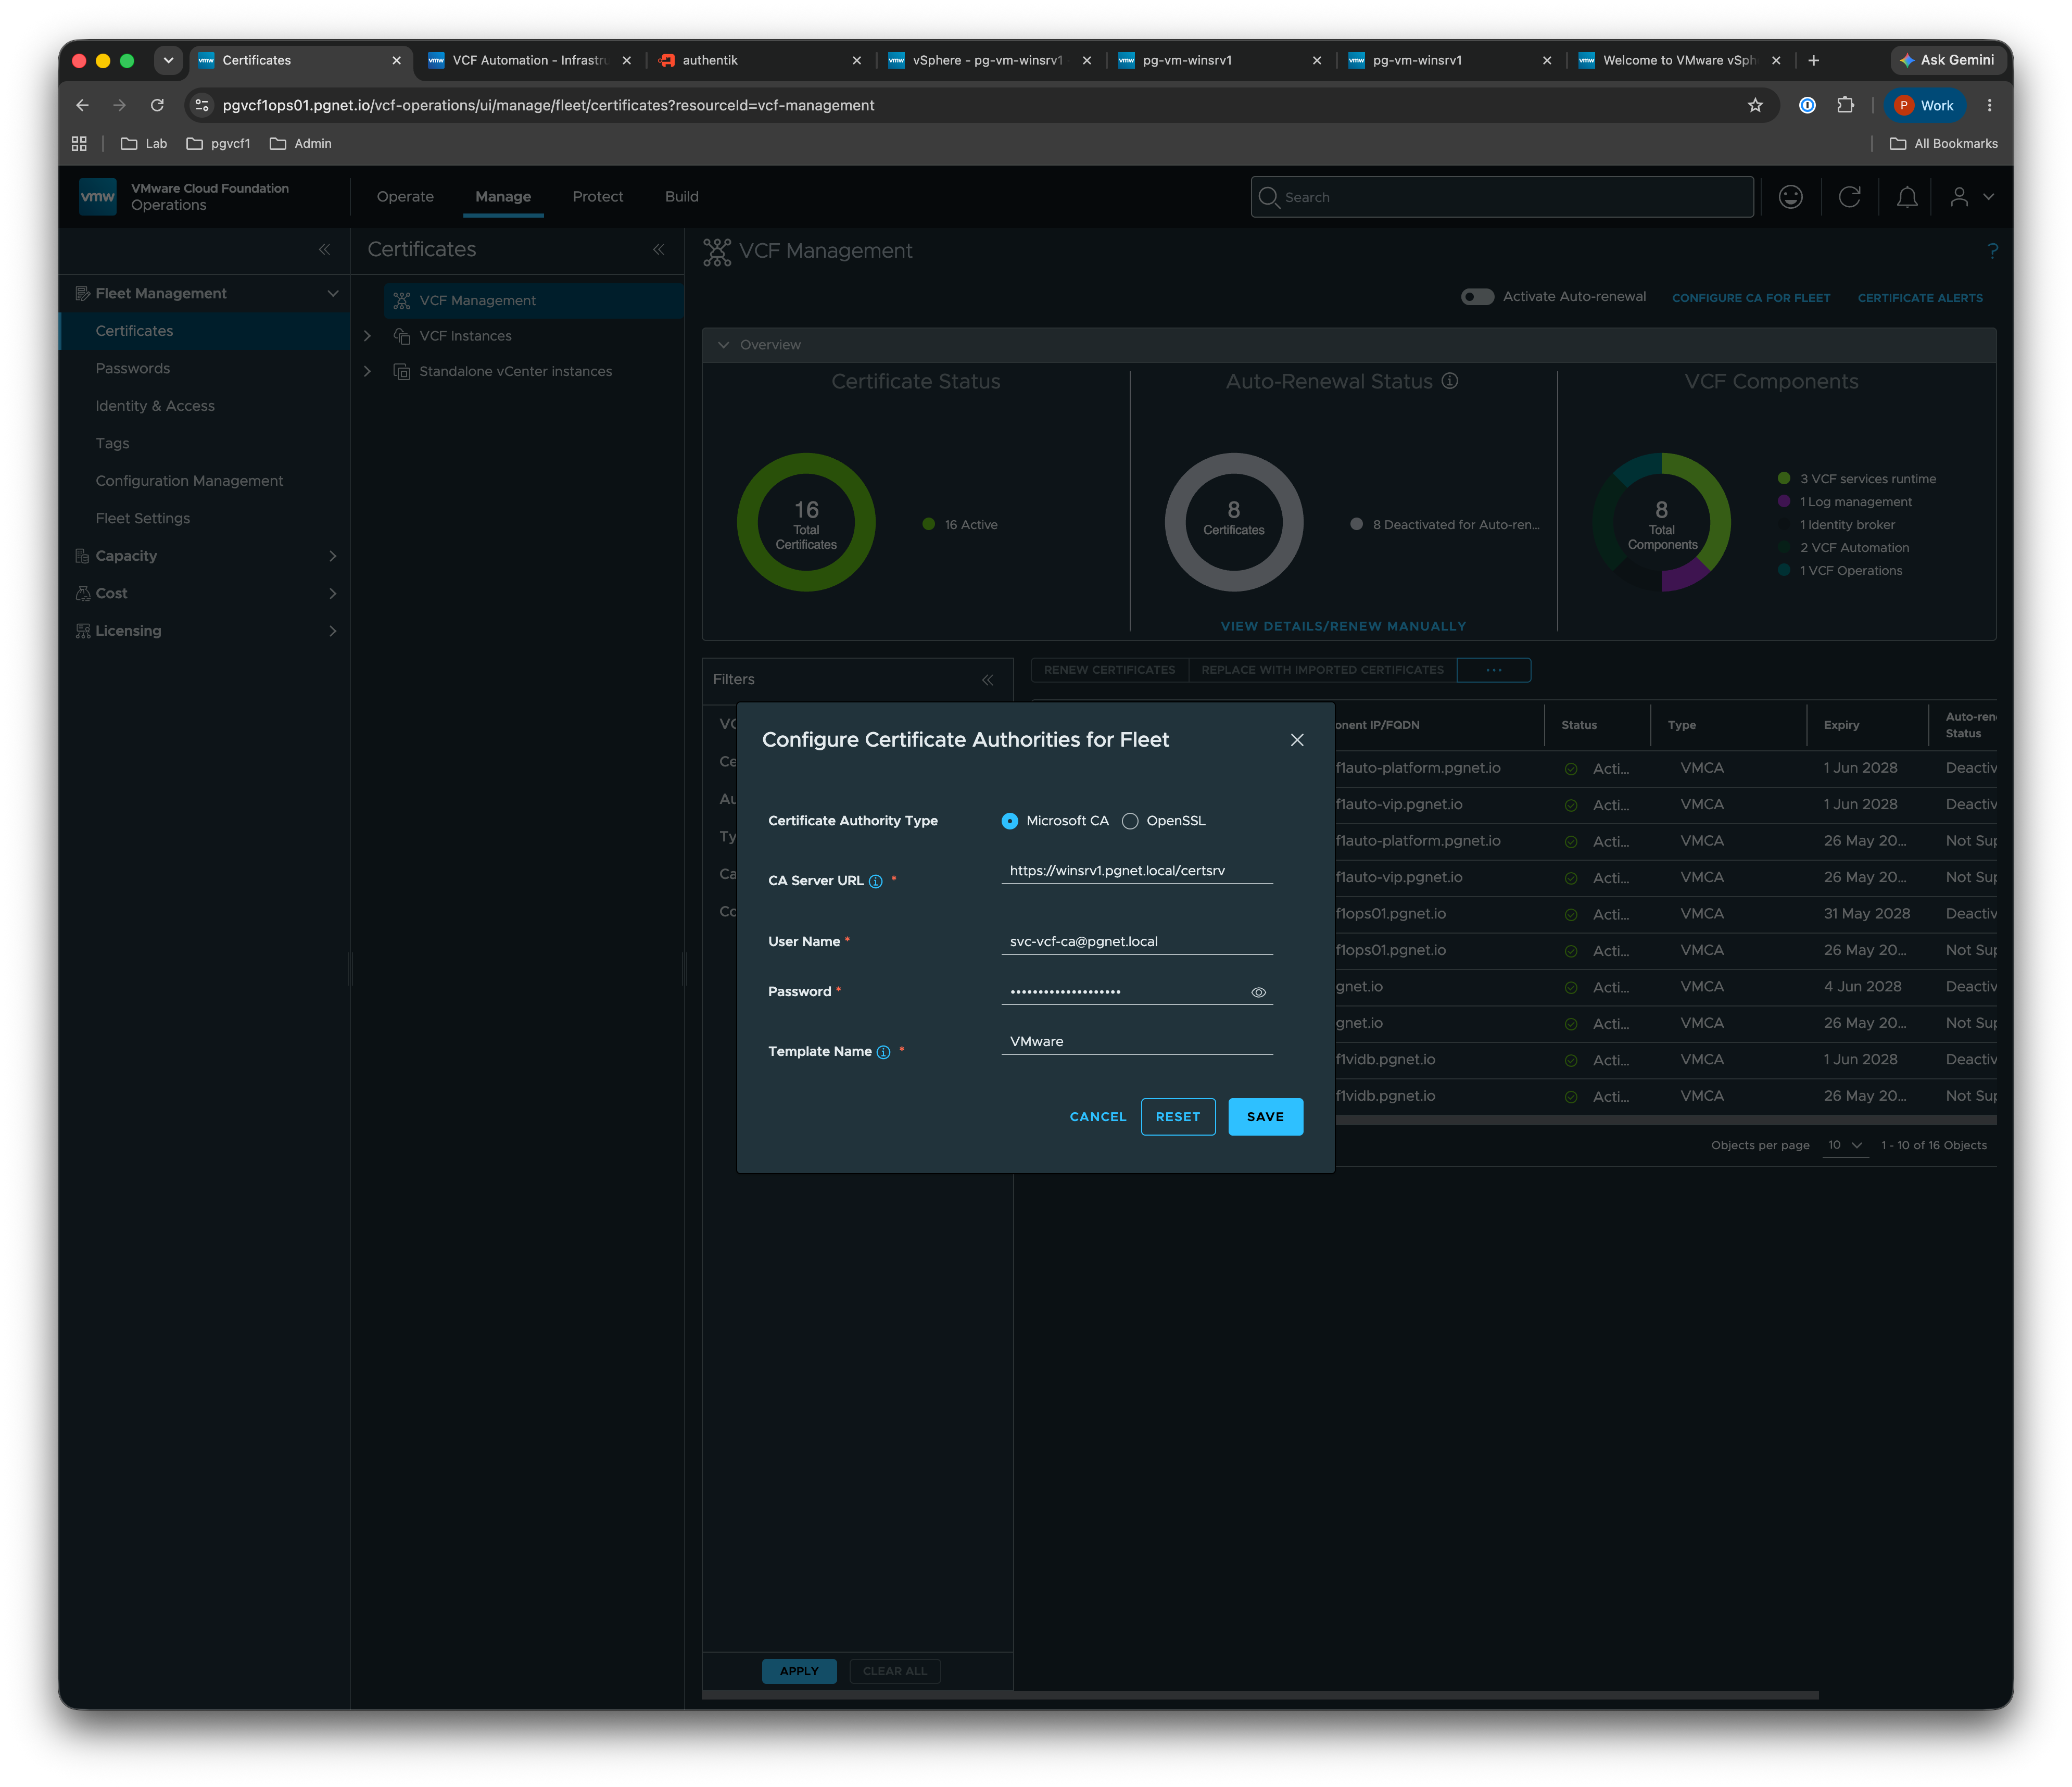The width and height of the screenshot is (2072, 1787).
Task: Select VCF Management tree item
Action: pos(534,300)
